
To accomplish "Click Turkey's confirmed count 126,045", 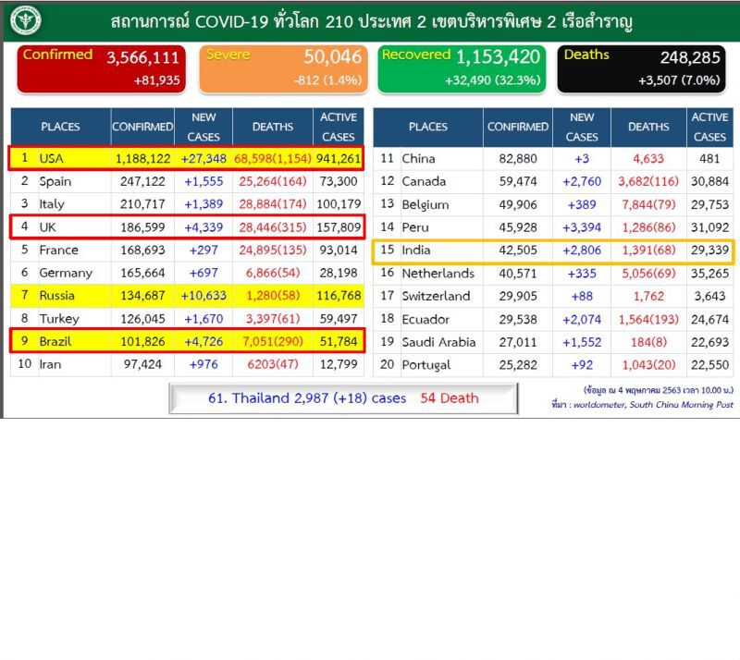I will [142, 319].
